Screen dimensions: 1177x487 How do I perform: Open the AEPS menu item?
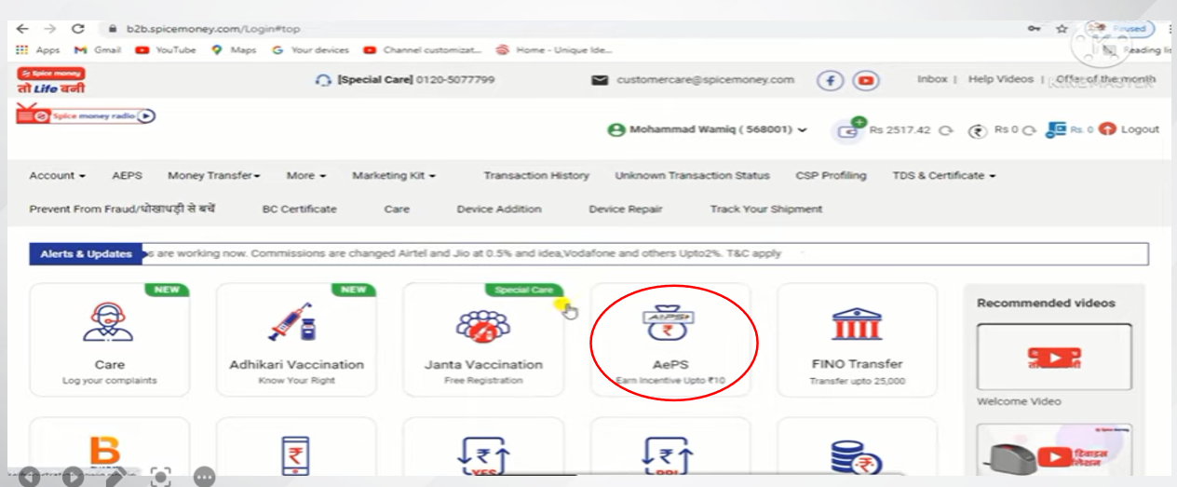(x=126, y=175)
